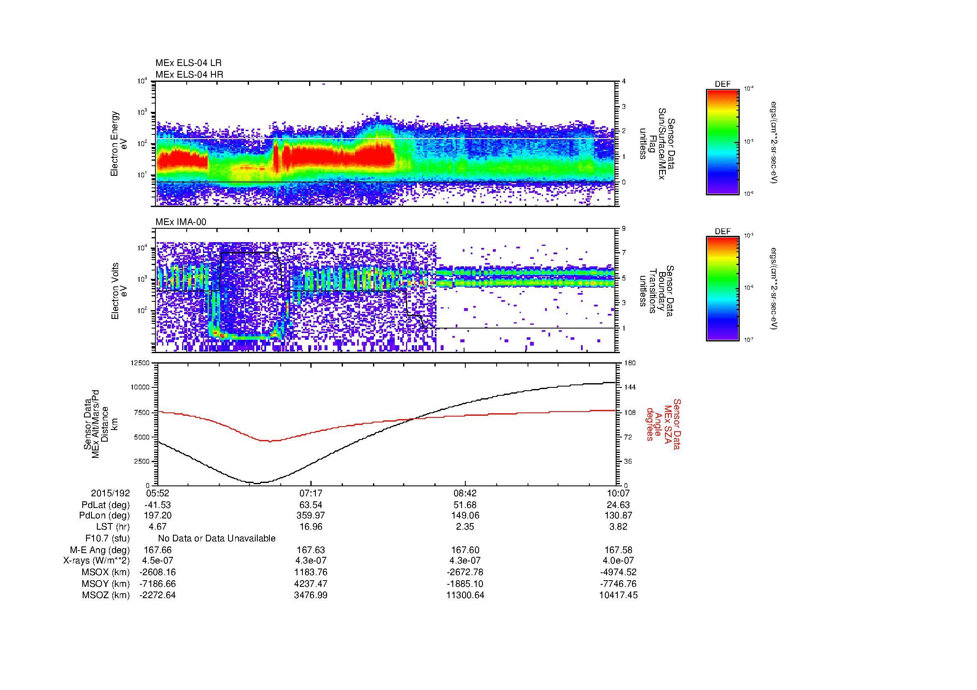Click the X-rays value '4.0e-07'
Viewport: 977px width, 690px height.
[618, 560]
